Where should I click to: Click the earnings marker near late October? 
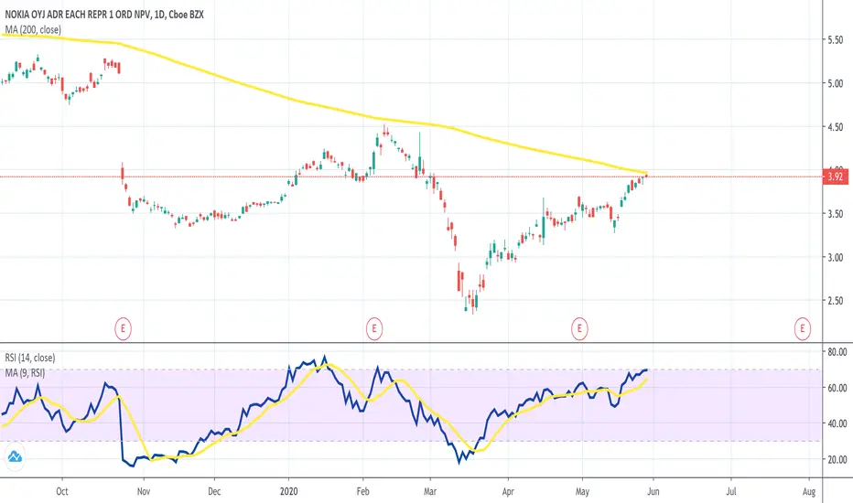coord(123,328)
